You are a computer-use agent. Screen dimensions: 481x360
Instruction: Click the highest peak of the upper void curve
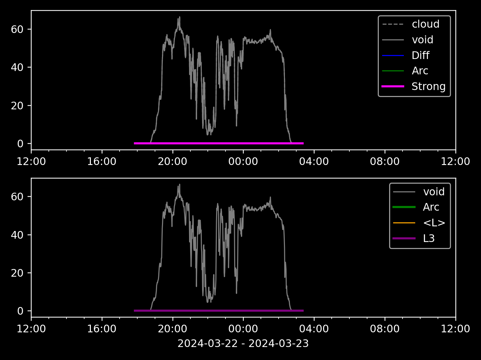tap(179, 17)
